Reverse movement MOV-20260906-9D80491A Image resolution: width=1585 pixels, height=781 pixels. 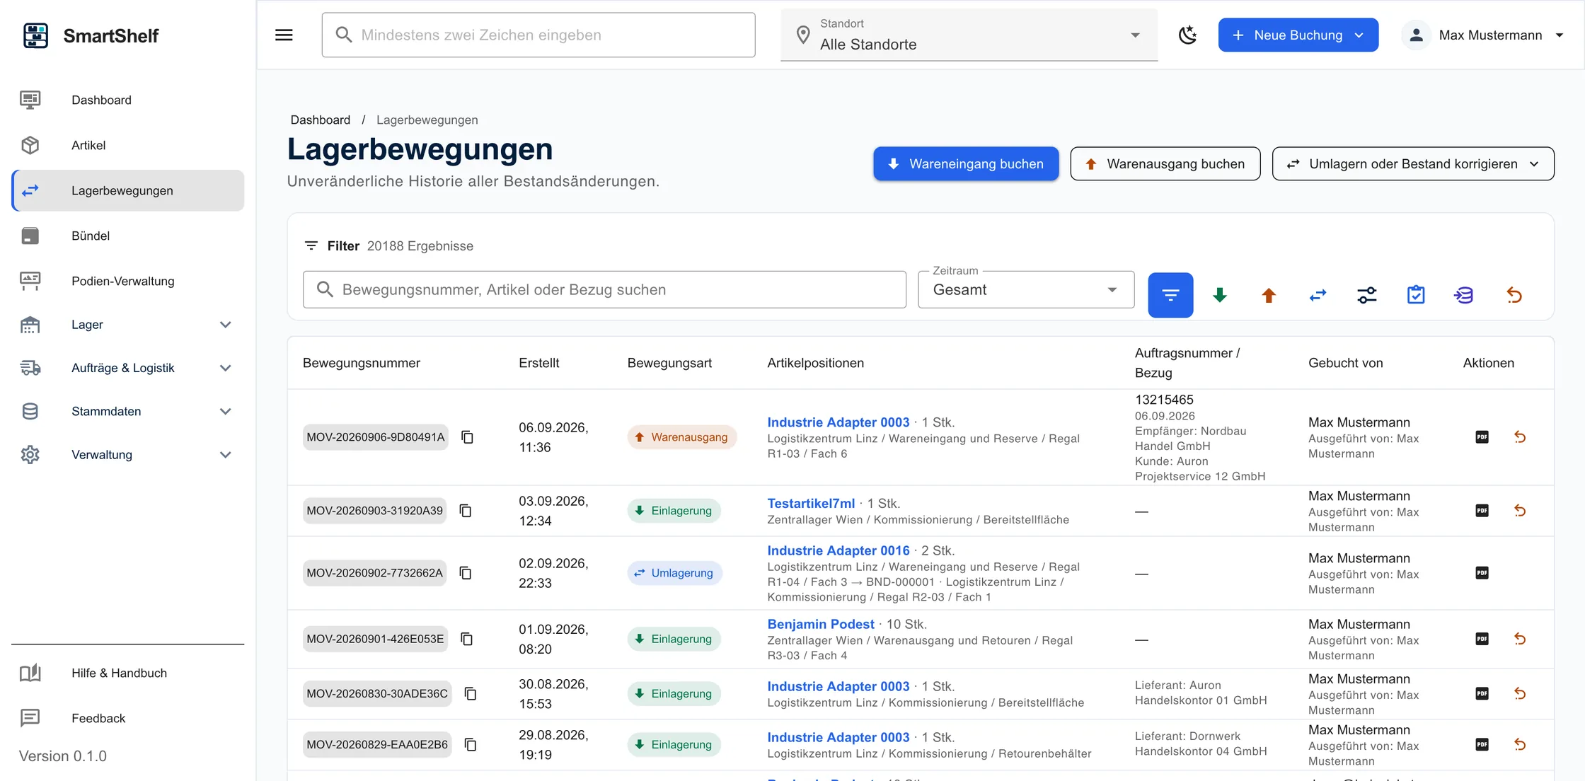pyautogui.click(x=1520, y=437)
